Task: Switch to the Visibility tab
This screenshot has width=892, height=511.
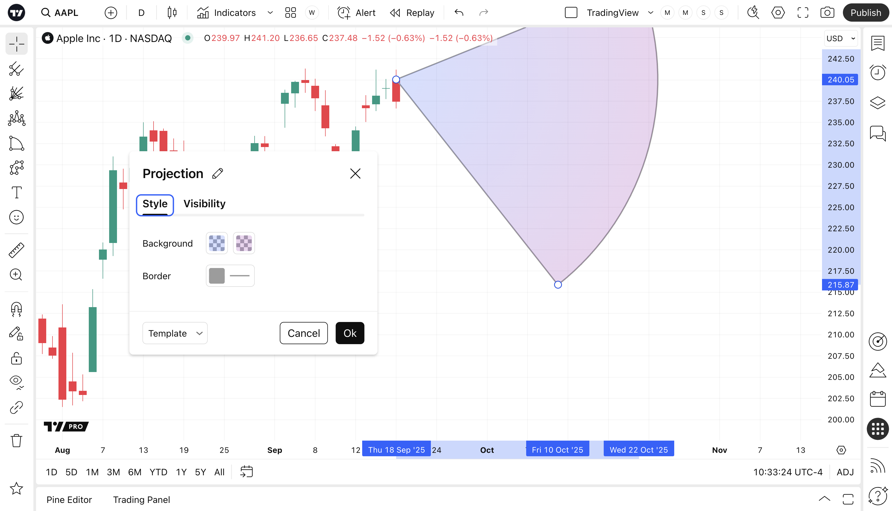Action: 204,204
